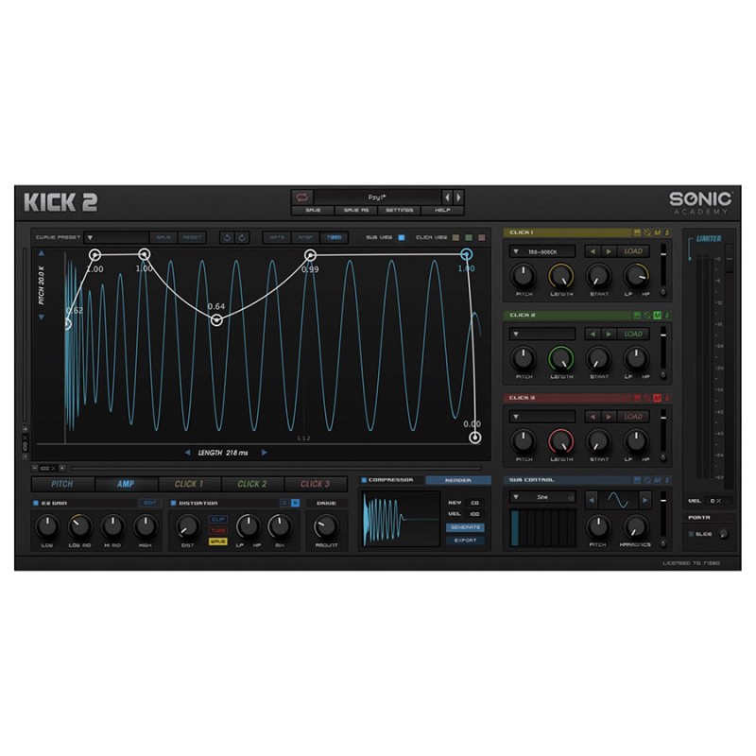Screen dimensions: 756x756
Task: Open the Curve Preset dropdown
Action: pyautogui.click(x=90, y=237)
